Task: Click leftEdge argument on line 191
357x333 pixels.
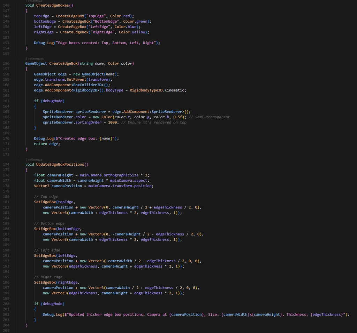Action: (x=67, y=255)
